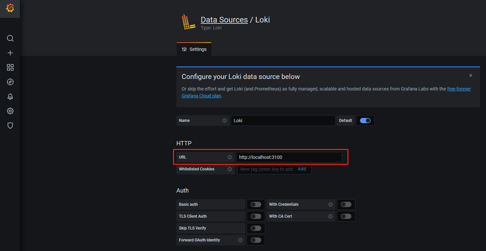Open the Alerting bell icon

(10, 96)
